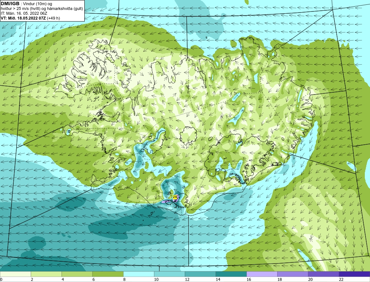Viewport: 370px width, 282px height.
Task: Click the yellow 28 gust marker
Action: pos(175,197)
